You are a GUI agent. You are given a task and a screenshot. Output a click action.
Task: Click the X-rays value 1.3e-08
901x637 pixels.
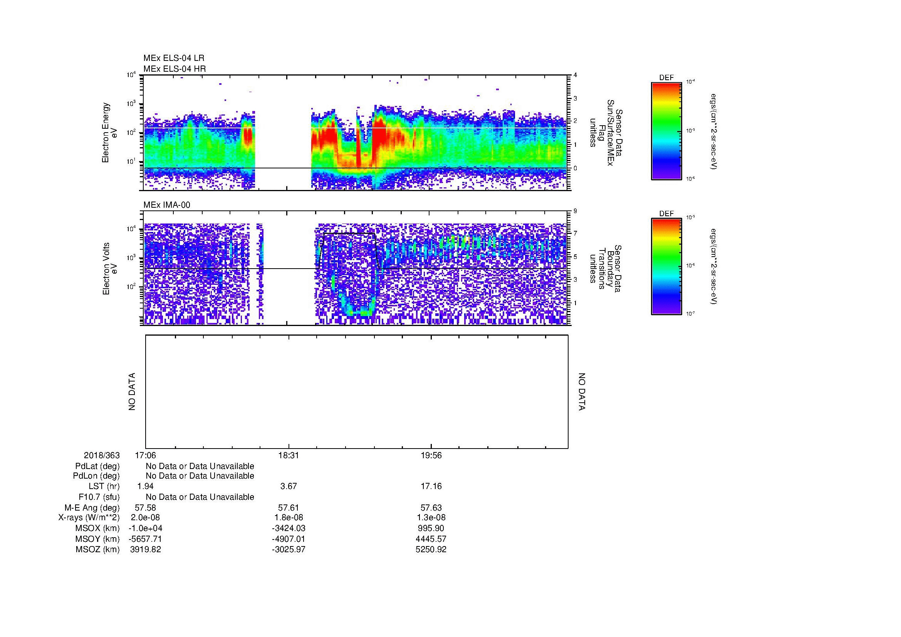(431, 518)
